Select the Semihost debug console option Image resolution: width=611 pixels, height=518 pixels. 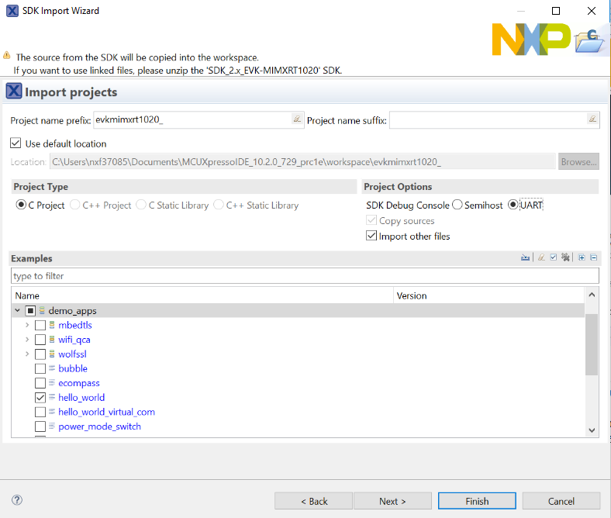(x=457, y=205)
